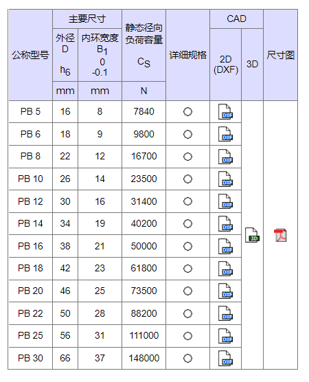This screenshot has height=382, width=309.
Task: Click the load value 111000
Action: coord(144,336)
